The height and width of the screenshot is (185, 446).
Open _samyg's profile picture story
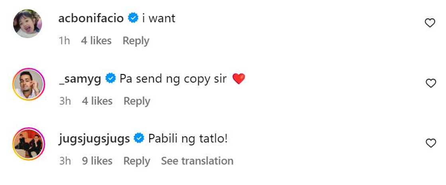pyautogui.click(x=28, y=84)
